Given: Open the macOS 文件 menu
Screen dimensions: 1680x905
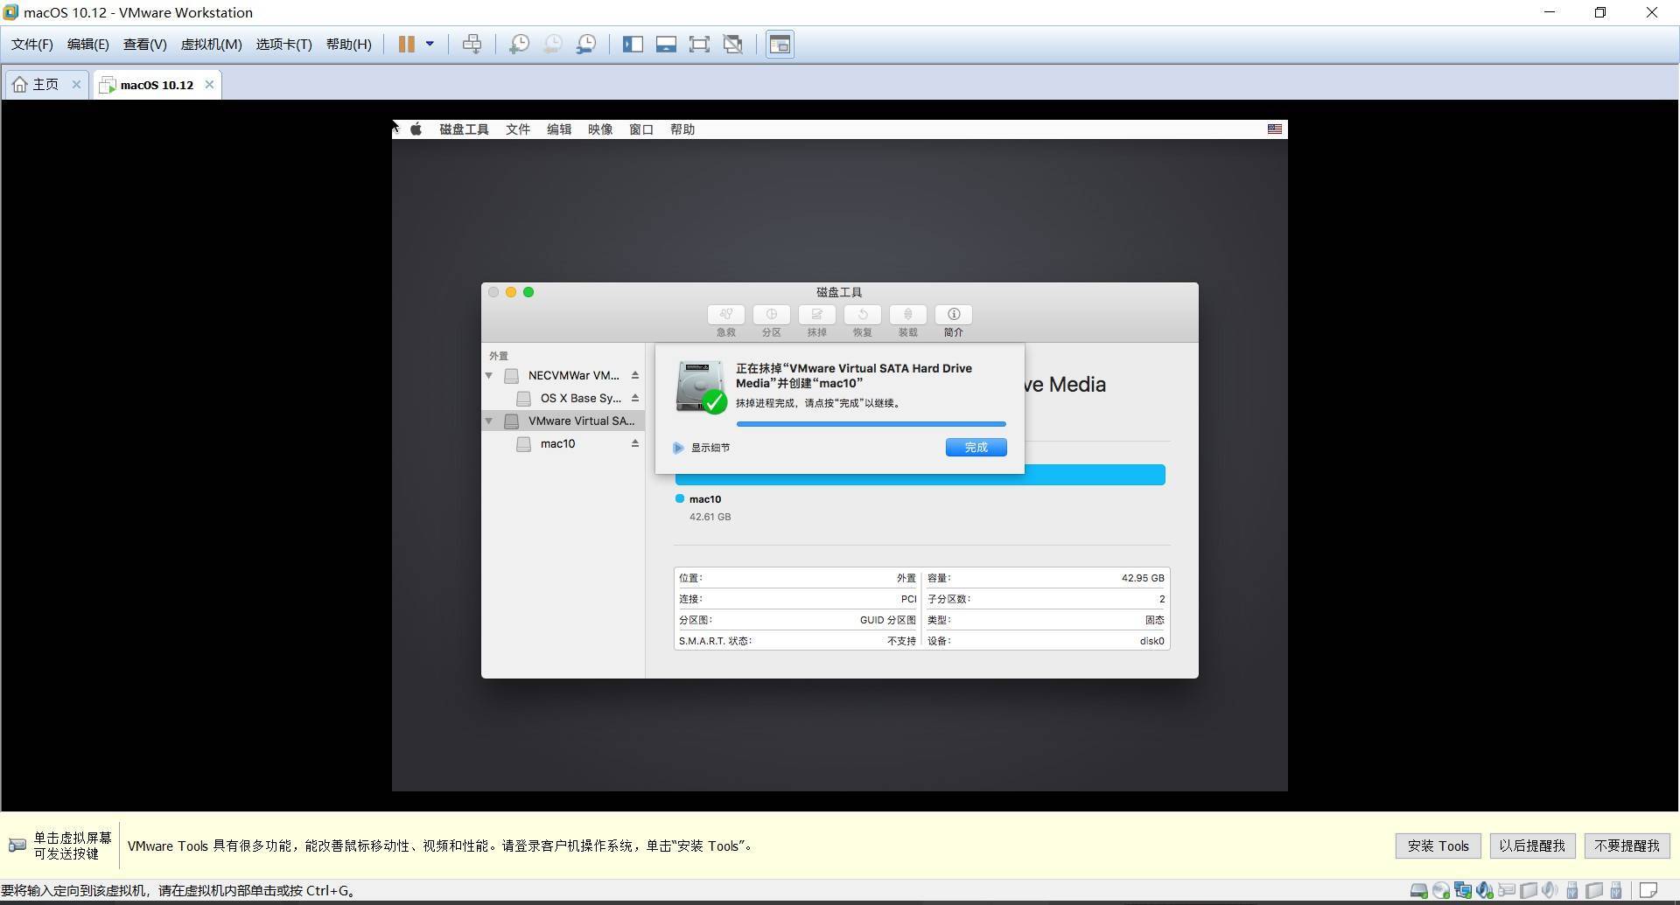Looking at the screenshot, I should (518, 129).
